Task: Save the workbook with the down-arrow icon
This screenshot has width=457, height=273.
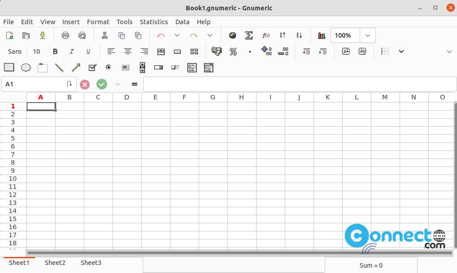Action: pos(43,35)
